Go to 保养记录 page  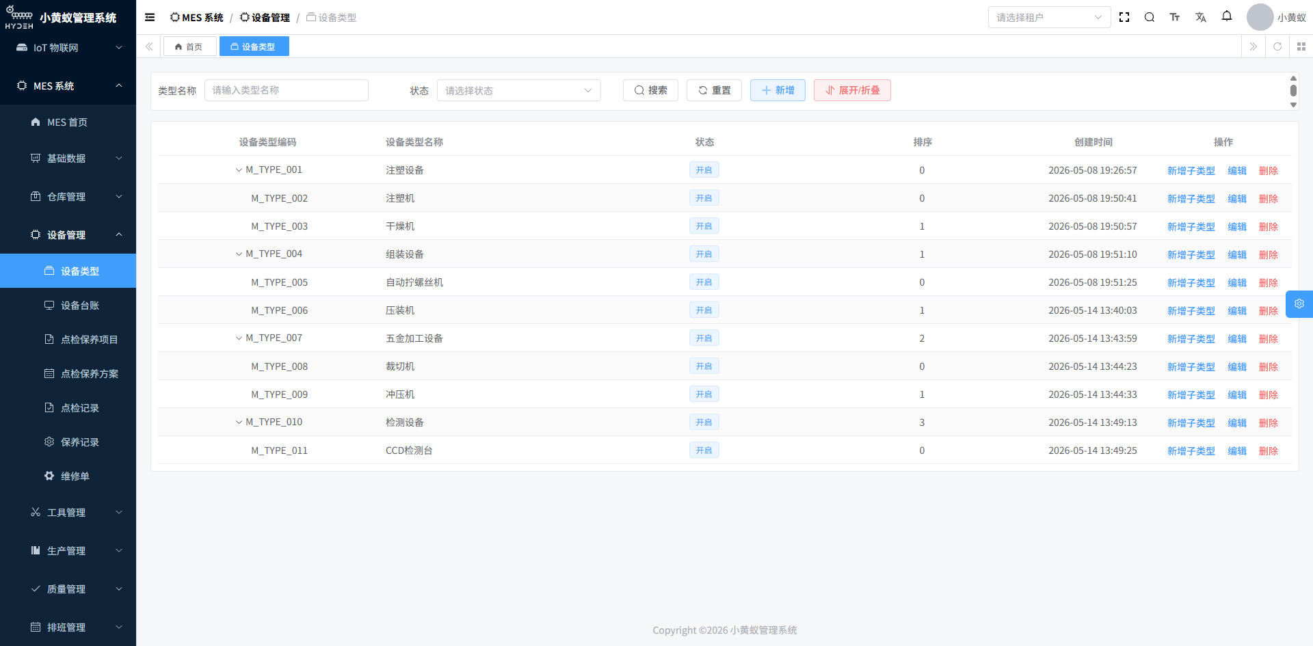tap(68, 442)
